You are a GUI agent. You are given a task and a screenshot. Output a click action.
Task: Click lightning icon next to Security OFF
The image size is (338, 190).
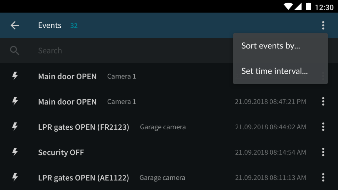(15, 152)
